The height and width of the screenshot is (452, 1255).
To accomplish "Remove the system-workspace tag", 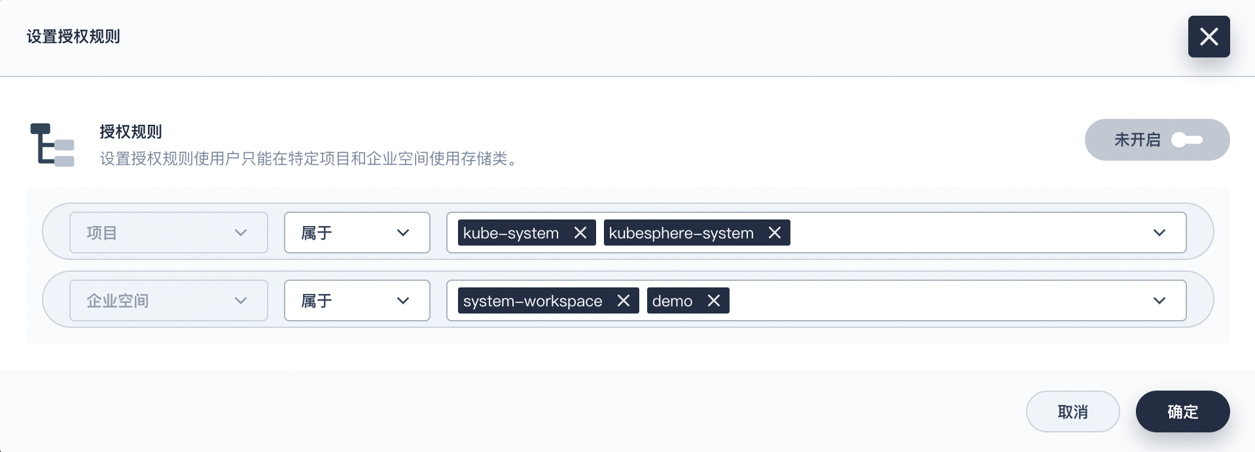I will click(623, 300).
